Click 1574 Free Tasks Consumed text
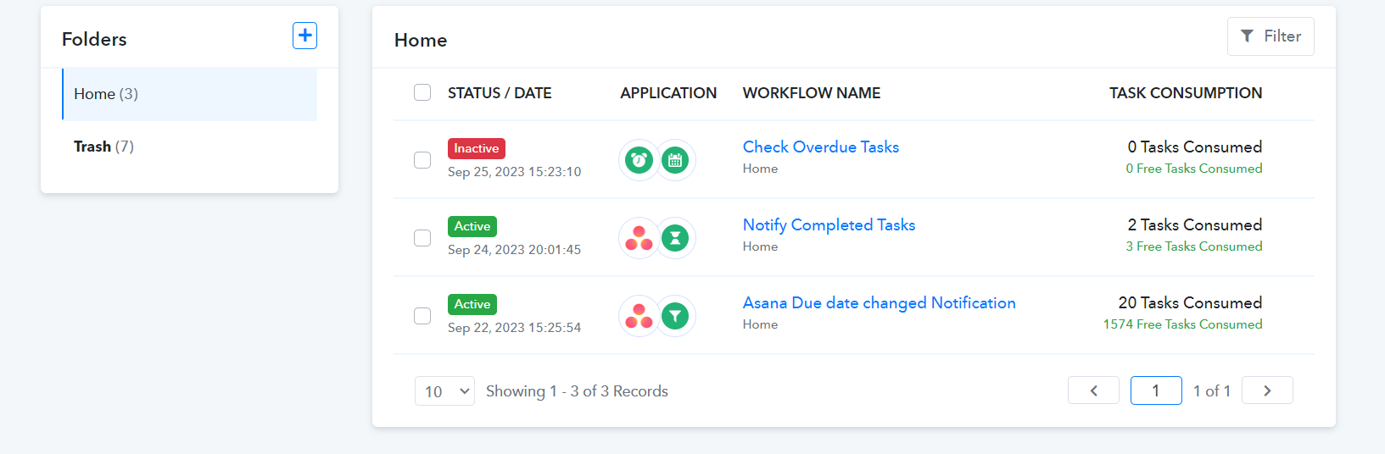Image resolution: width=1385 pixels, height=454 pixels. coord(1182,324)
